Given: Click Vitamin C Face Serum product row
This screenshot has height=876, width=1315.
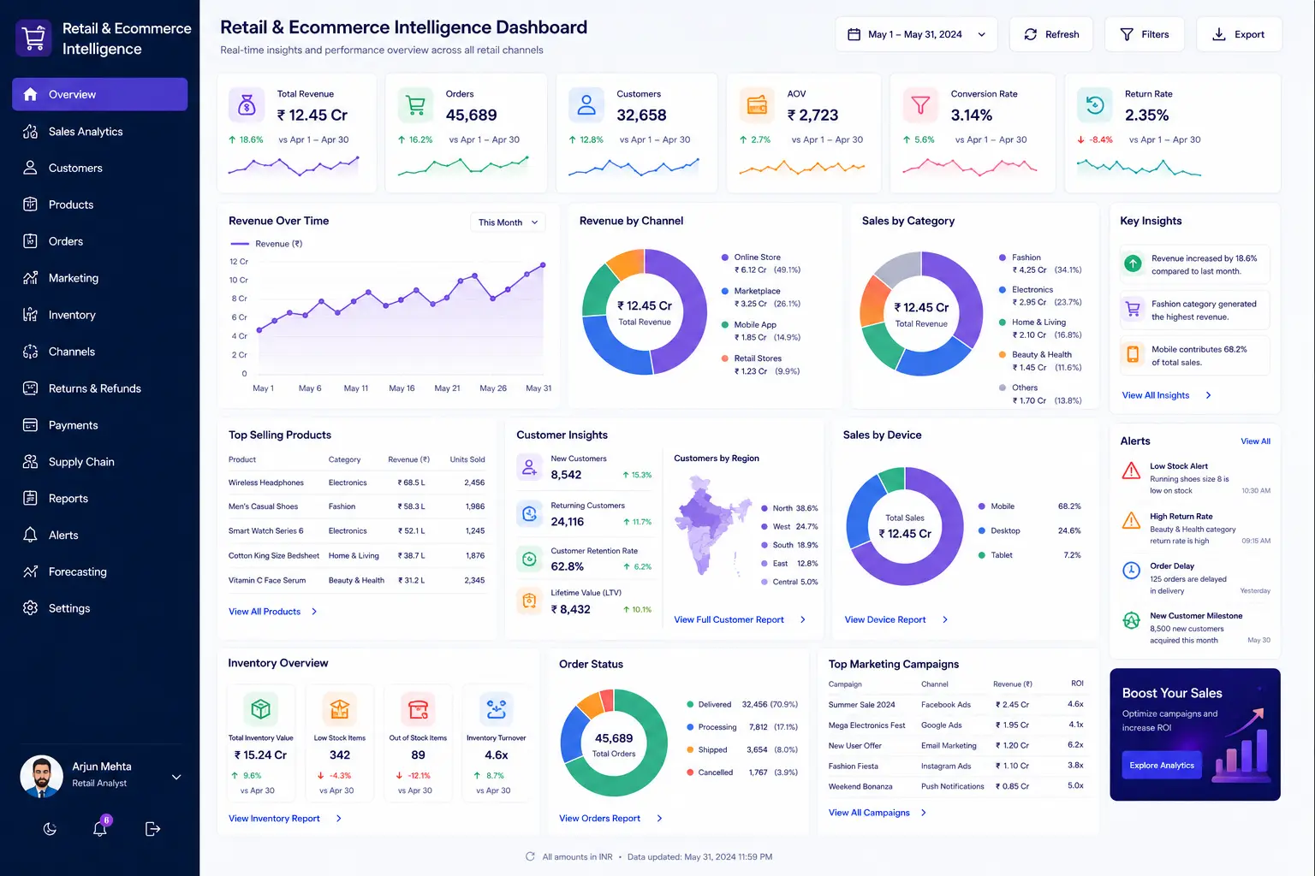Looking at the screenshot, I should [357, 580].
